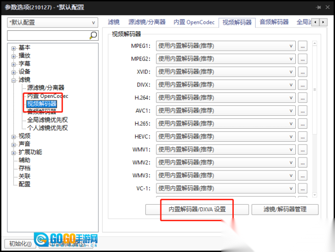This screenshot has height=252, width=335.
Task: Collapse the 滤镜 tree node
Action: coord(14,80)
